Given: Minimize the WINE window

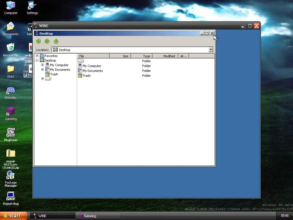Looking at the screenshot, I should point(243,25).
